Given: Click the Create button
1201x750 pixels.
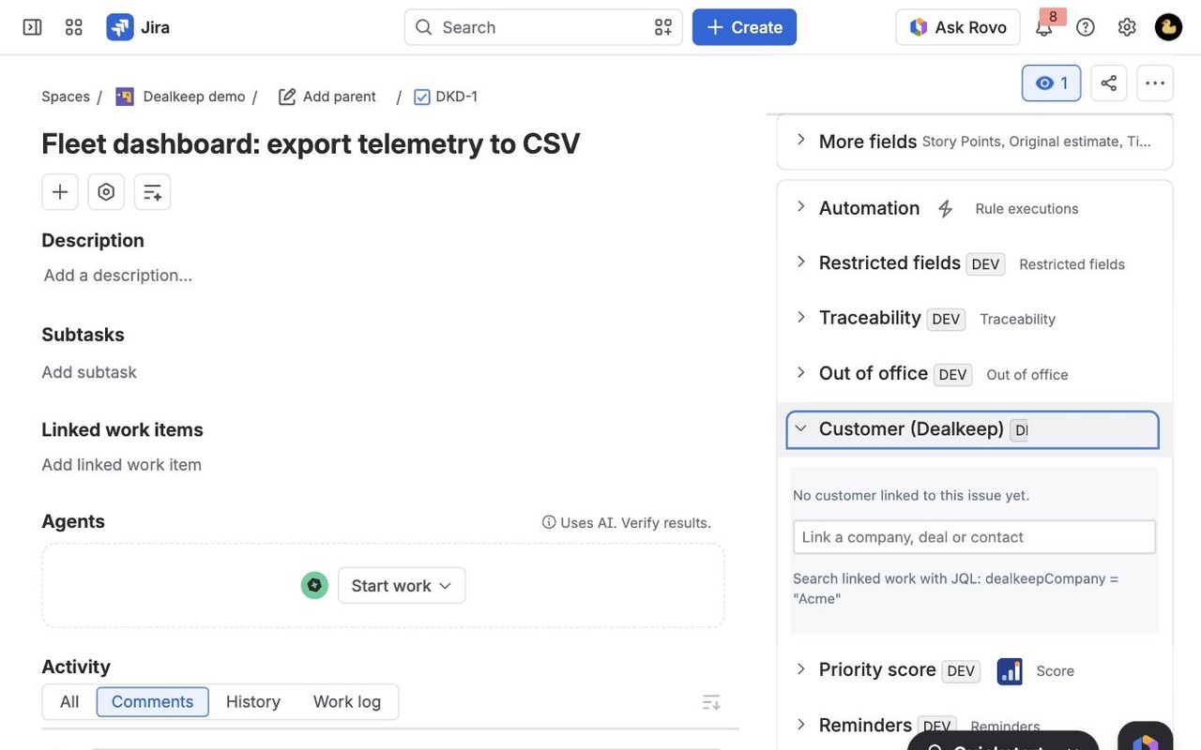Looking at the screenshot, I should pyautogui.click(x=744, y=27).
